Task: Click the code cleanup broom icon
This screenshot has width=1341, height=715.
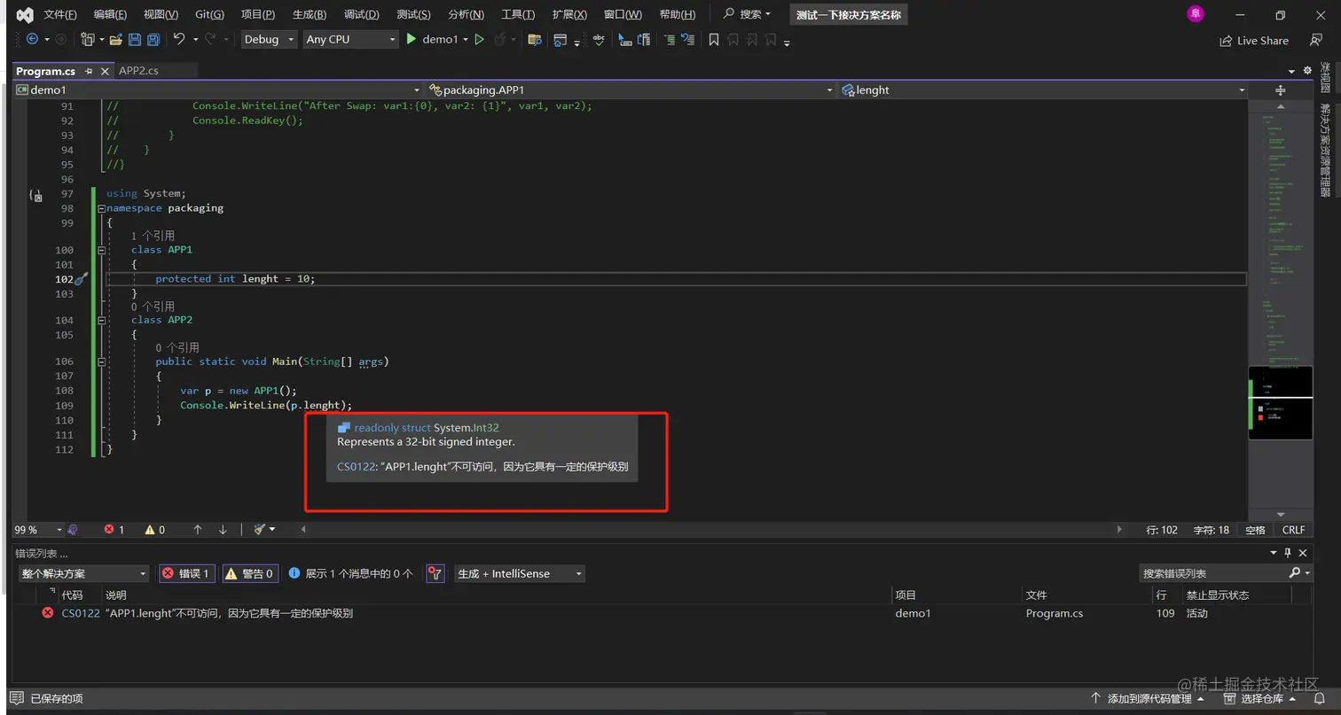Action: click(x=260, y=529)
